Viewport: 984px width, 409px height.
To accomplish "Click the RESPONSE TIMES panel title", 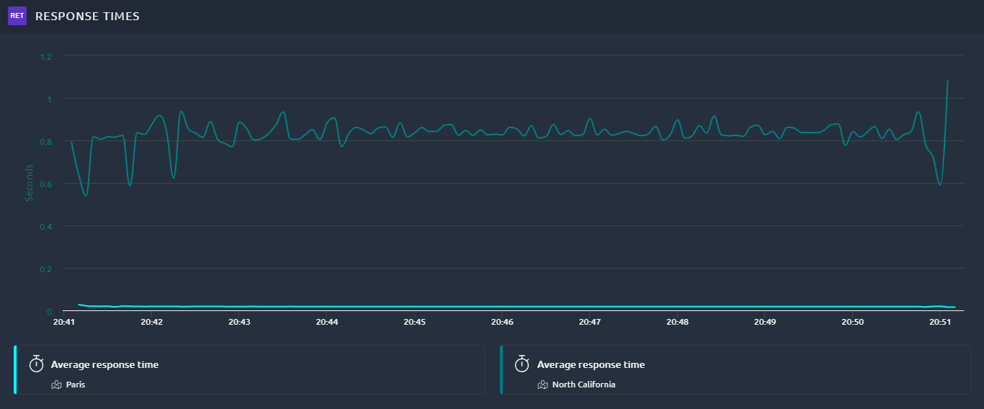I will click(87, 16).
